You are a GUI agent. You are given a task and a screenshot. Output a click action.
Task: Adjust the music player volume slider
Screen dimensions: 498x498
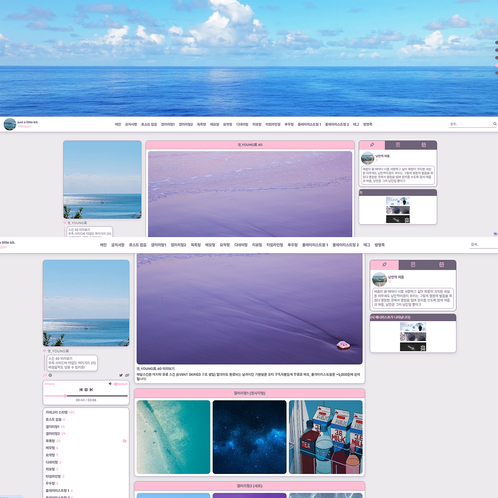click(x=121, y=384)
